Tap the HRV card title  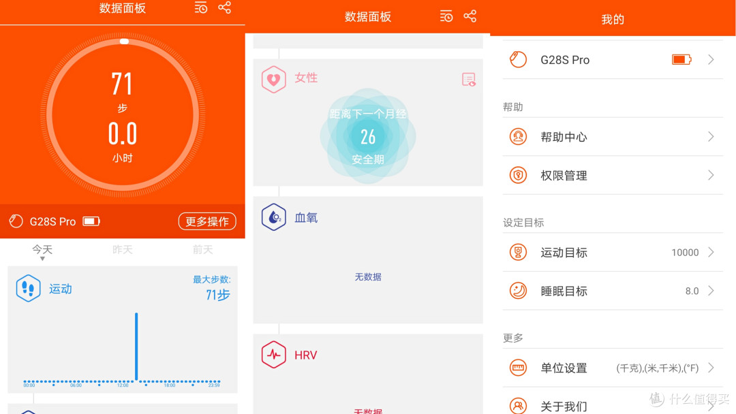tap(305, 355)
